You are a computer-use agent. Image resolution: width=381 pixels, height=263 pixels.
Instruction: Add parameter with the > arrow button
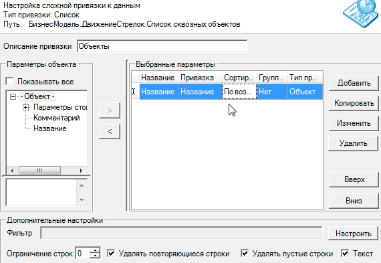tap(110, 110)
